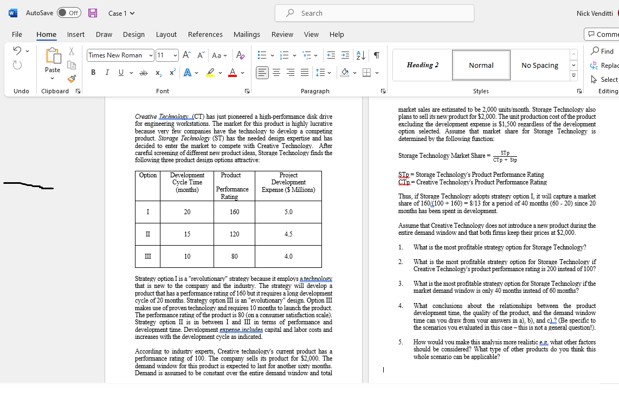Select the Format Painter tool

tap(71, 78)
